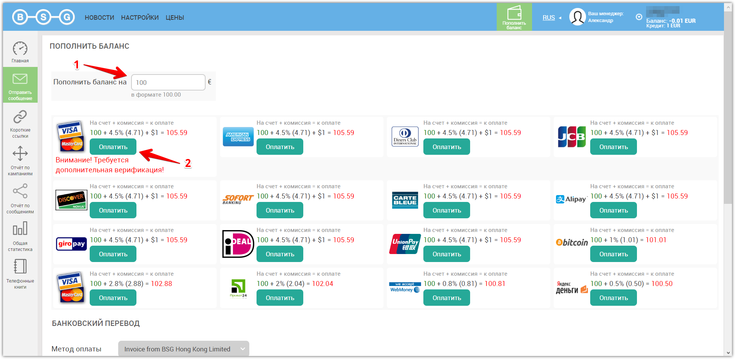This screenshot has width=735, height=359.
Task: Expand the account dropdown arrow near Баланс
Action: [639, 17]
